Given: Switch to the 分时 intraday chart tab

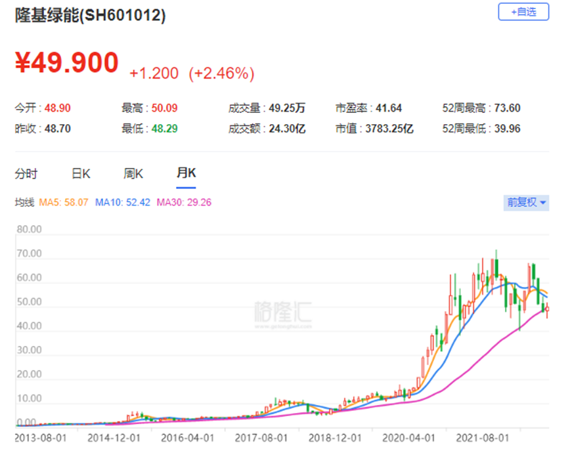Looking at the screenshot, I should click(x=26, y=173).
